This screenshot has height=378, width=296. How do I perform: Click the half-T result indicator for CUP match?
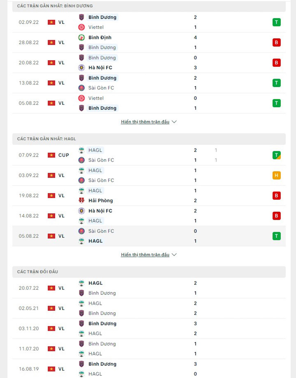click(276, 155)
